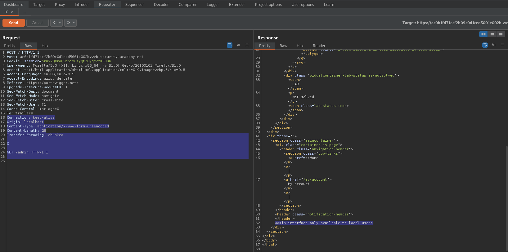Open the Dashboard tab
Viewport: 508px width, 252px height.
click(x=14, y=4)
